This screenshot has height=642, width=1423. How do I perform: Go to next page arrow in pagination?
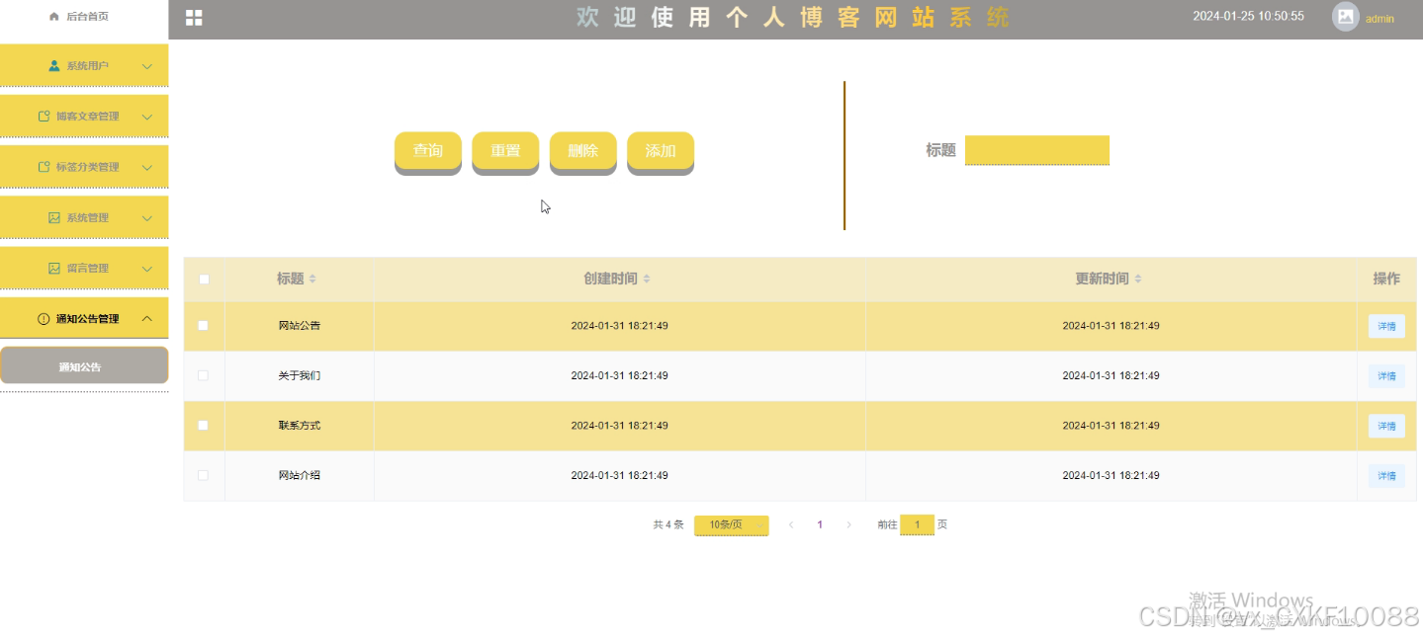pyautogui.click(x=848, y=524)
